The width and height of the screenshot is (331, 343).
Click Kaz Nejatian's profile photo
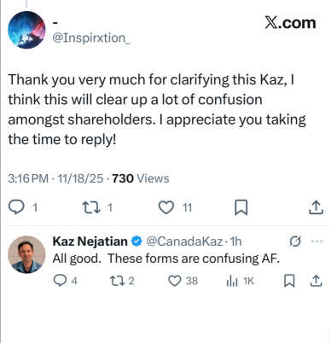[x=26, y=254]
